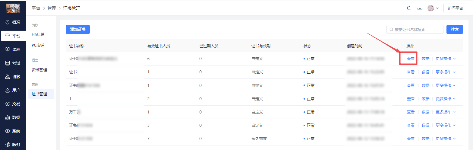This screenshot has width=473, height=150.
Task: Select 证书管理 in the submenu
Action: (x=41, y=94)
